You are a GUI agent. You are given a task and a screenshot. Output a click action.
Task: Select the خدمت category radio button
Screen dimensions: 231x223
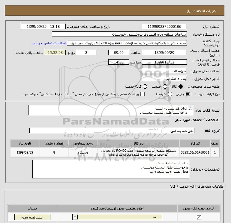coord(165,87)
